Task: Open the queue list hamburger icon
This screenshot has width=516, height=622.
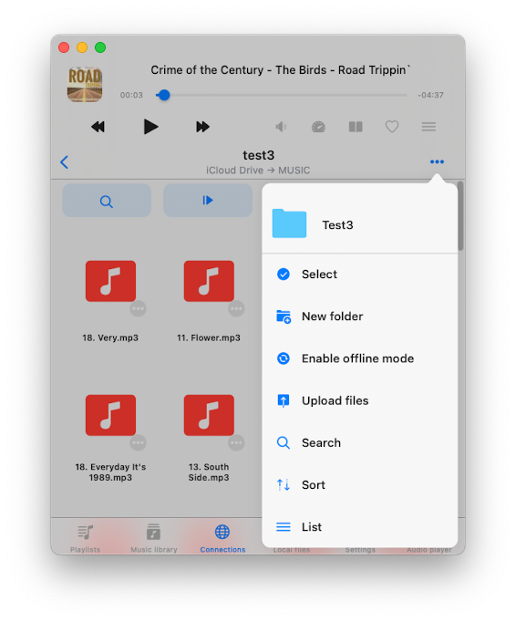Action: 428,127
